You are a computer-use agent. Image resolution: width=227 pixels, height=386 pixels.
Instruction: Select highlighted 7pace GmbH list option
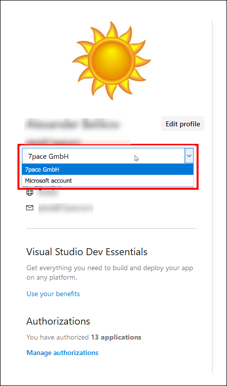point(108,170)
